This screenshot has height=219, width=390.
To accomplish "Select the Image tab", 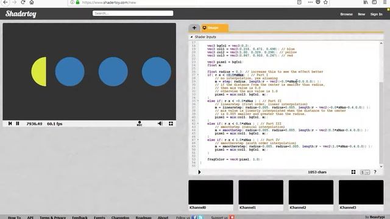I will coord(214,28).
